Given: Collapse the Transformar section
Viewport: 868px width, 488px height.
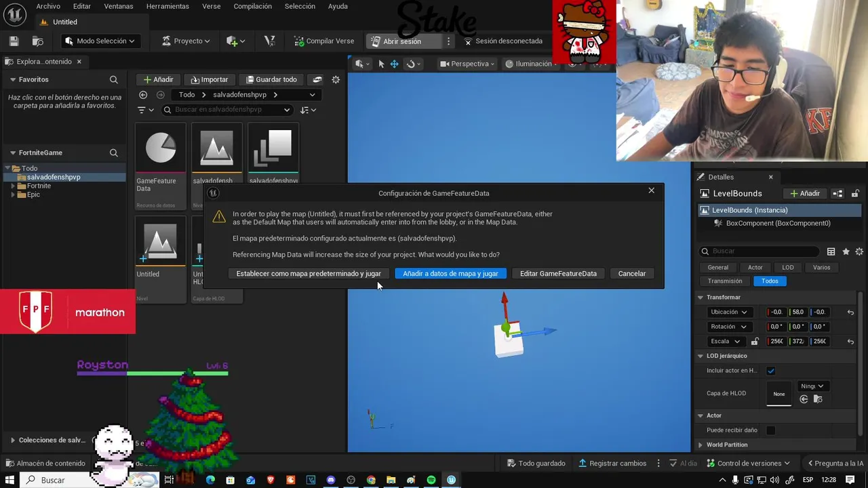Looking at the screenshot, I should (701, 298).
